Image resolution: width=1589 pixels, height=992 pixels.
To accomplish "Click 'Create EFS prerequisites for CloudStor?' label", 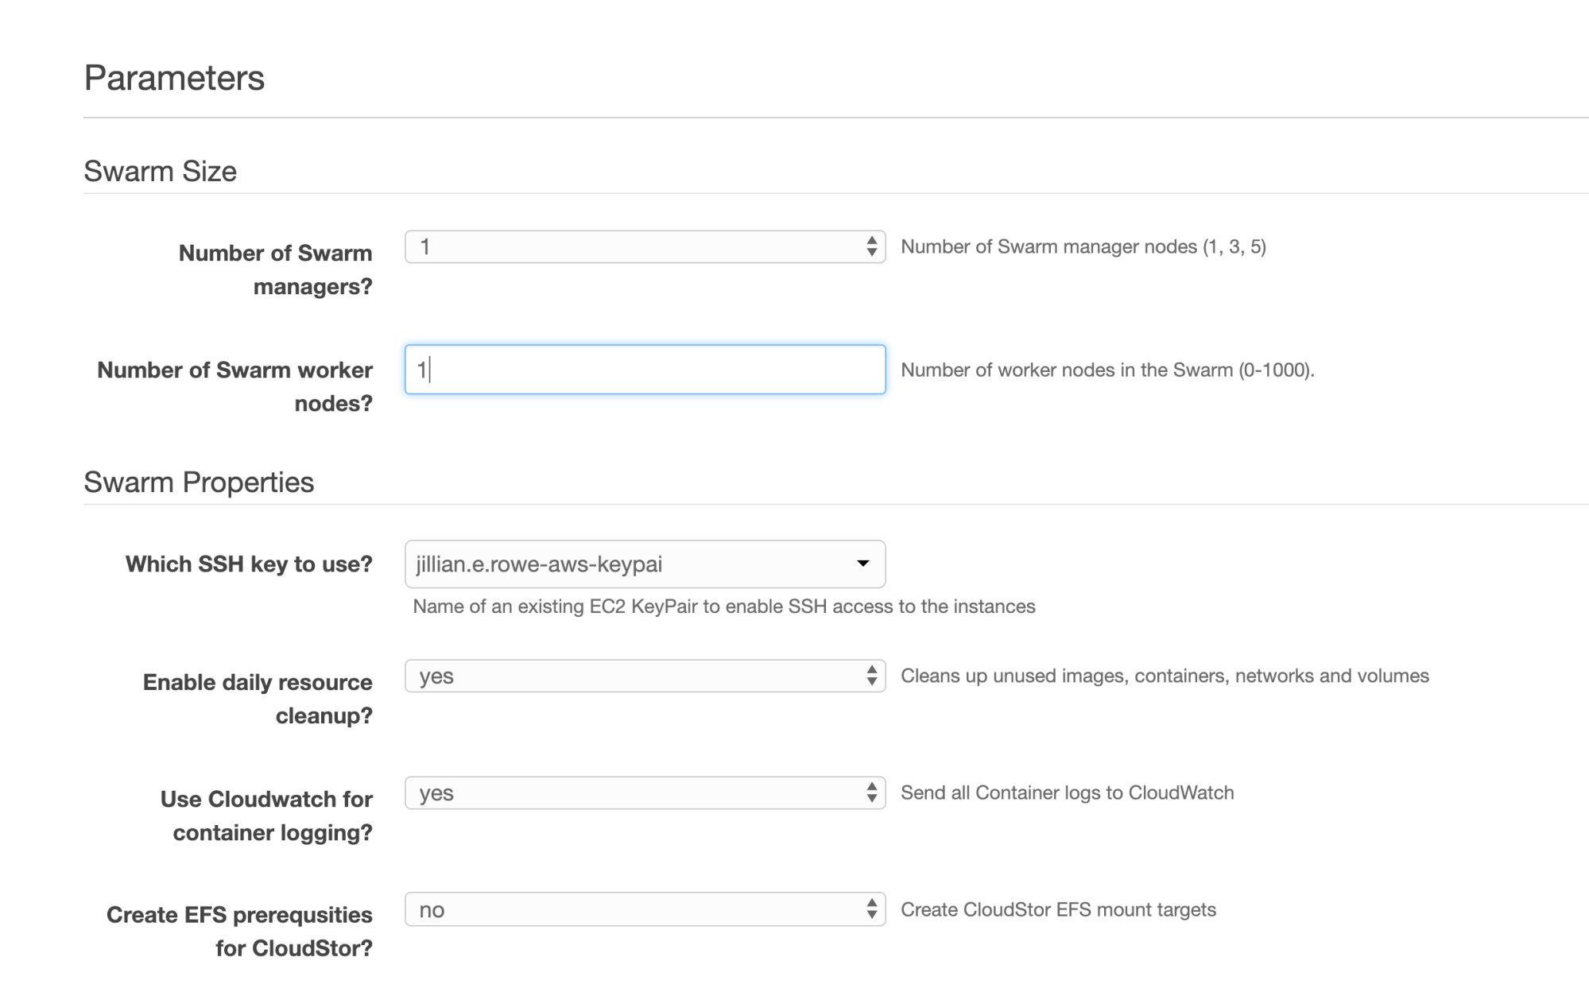I will [239, 932].
